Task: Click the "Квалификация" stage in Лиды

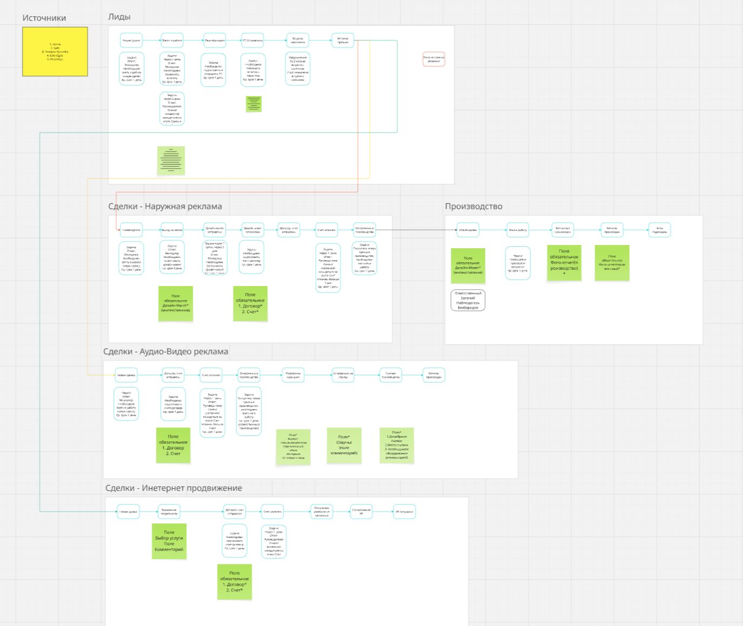Action: [x=214, y=40]
